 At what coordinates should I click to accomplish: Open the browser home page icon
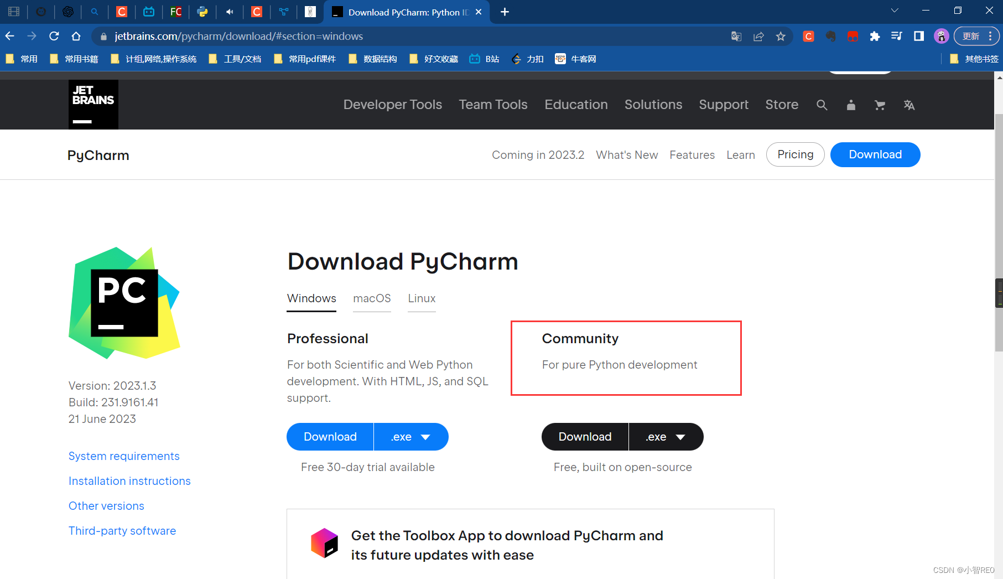coord(76,36)
